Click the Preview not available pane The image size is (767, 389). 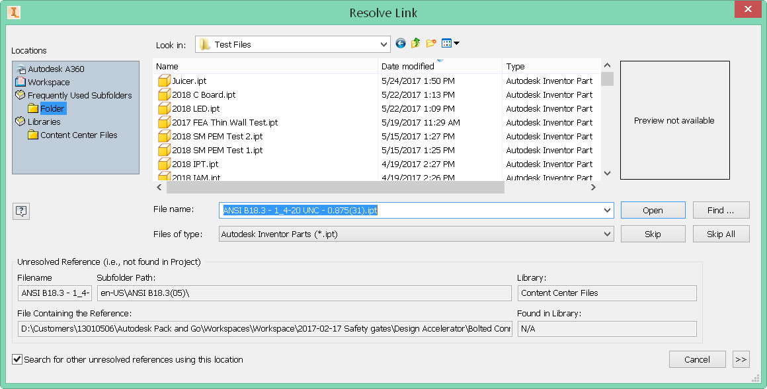coord(675,120)
